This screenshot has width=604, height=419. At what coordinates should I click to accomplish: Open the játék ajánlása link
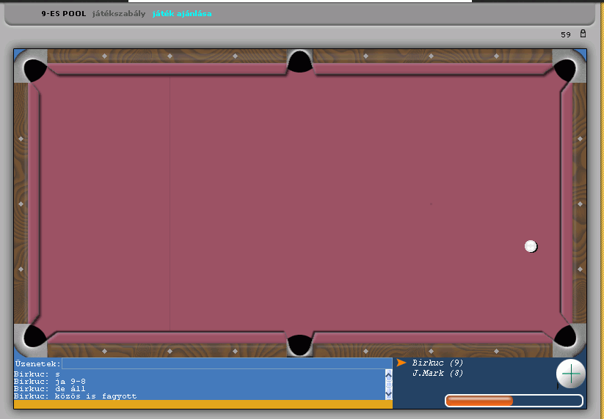[182, 13]
